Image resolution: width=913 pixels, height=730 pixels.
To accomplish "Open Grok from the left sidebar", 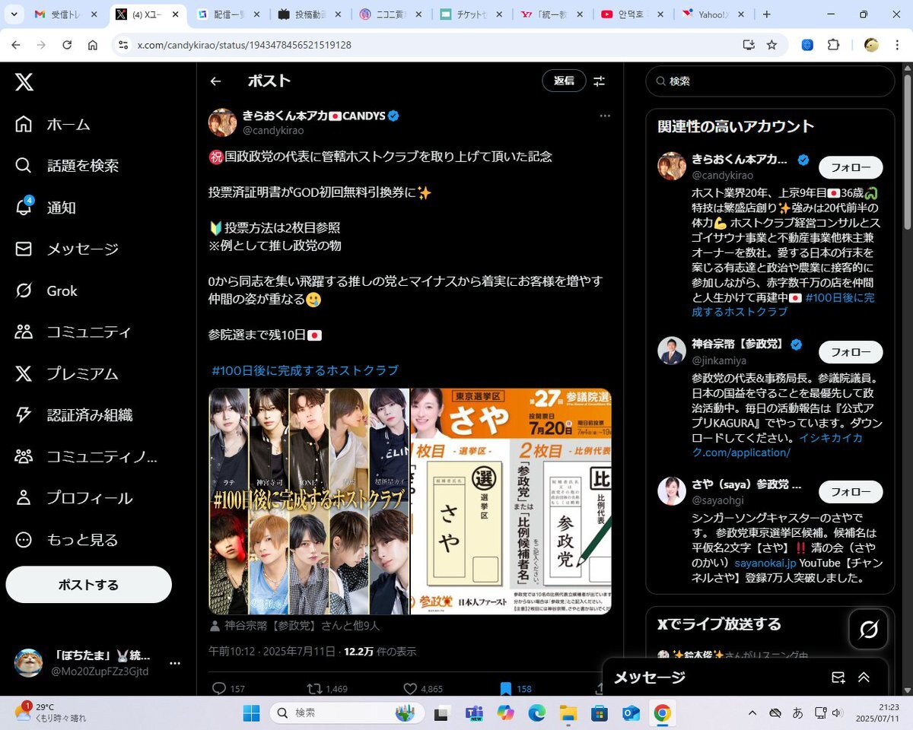I will pyautogui.click(x=46, y=290).
